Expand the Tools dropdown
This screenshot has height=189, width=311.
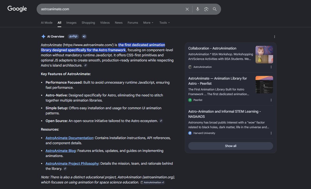point(165,23)
